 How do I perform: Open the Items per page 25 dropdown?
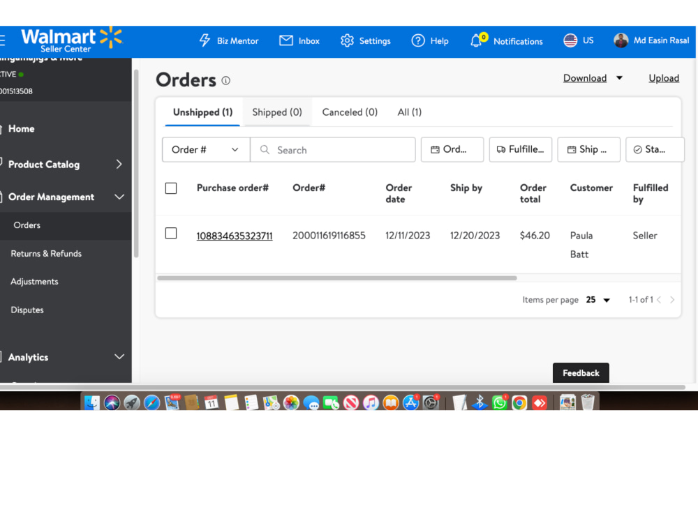[x=598, y=300]
